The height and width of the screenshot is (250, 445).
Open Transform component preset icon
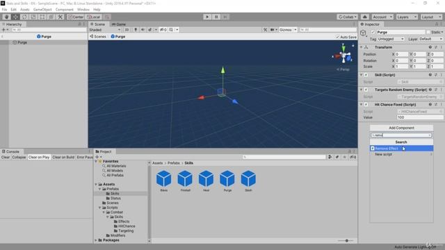pyautogui.click(x=436, y=47)
